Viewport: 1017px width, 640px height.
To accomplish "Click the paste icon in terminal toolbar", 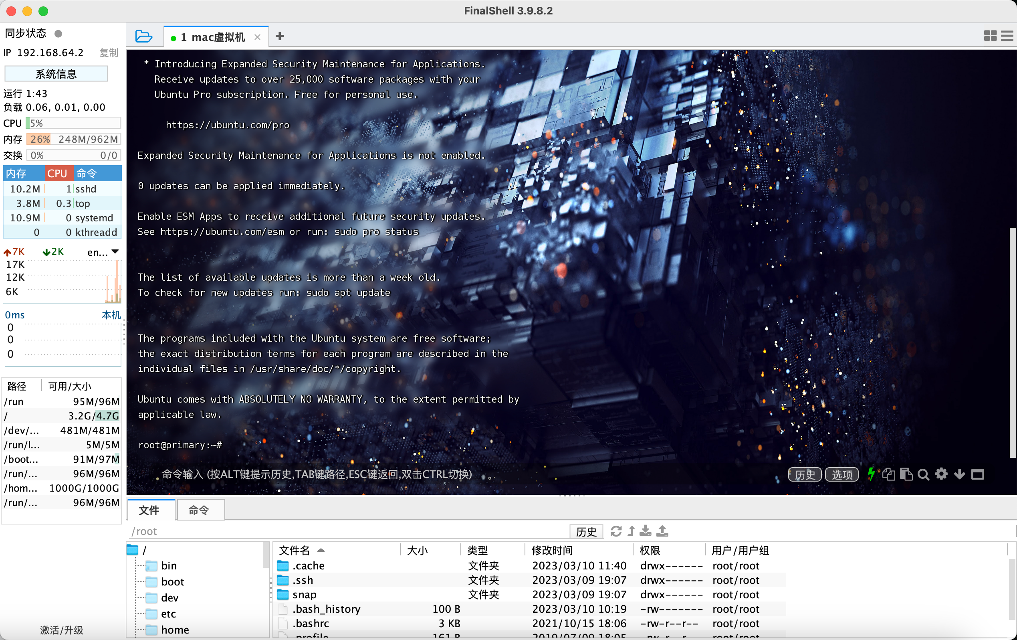I will [x=906, y=474].
